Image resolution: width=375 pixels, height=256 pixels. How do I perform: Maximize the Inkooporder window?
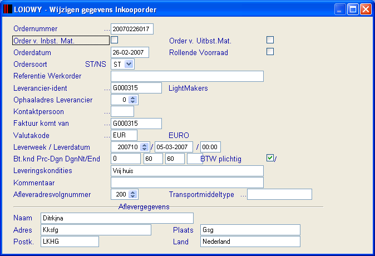click(x=353, y=9)
